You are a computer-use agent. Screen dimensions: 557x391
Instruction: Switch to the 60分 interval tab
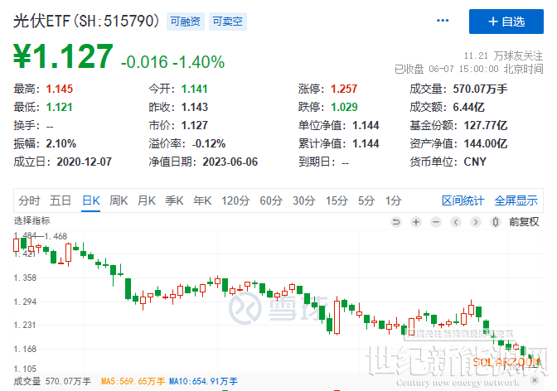[x=271, y=200]
